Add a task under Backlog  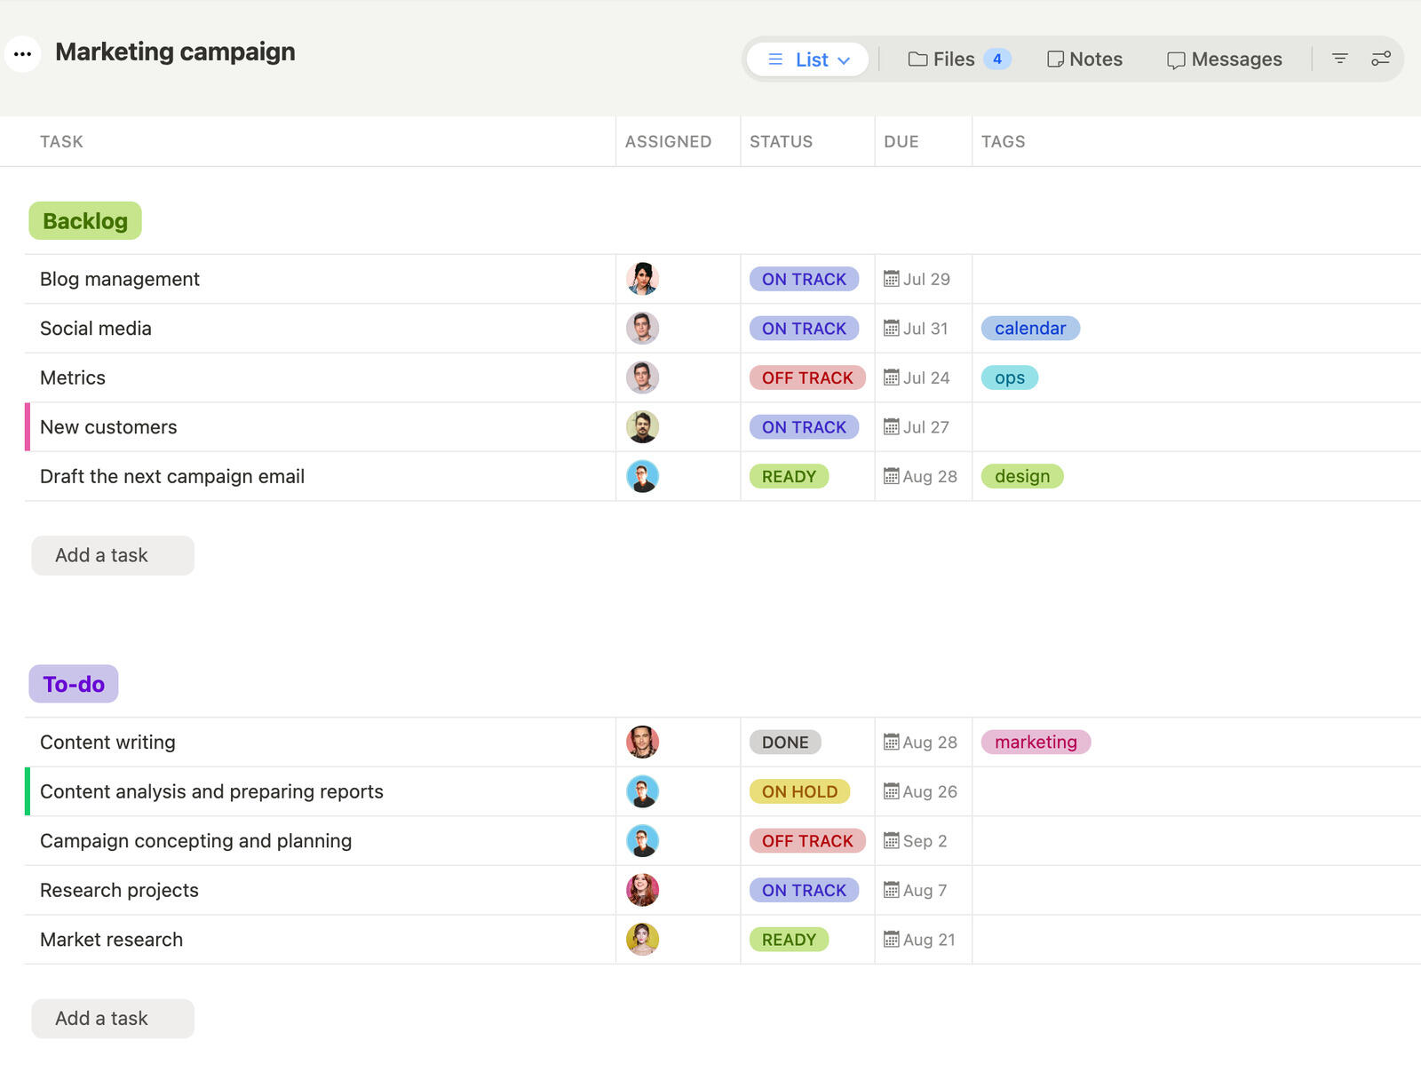113,555
